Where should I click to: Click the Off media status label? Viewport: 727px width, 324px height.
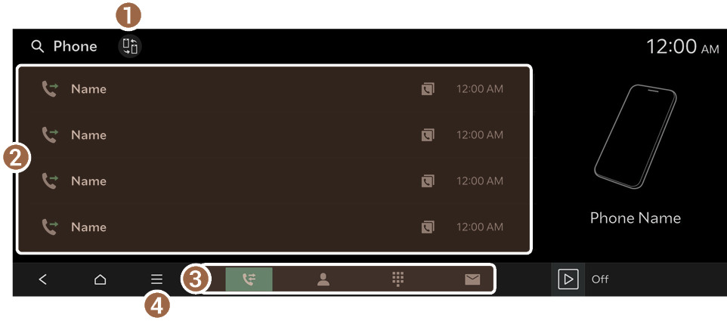600,279
